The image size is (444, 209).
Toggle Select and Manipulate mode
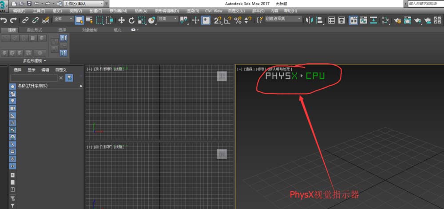click(195, 20)
